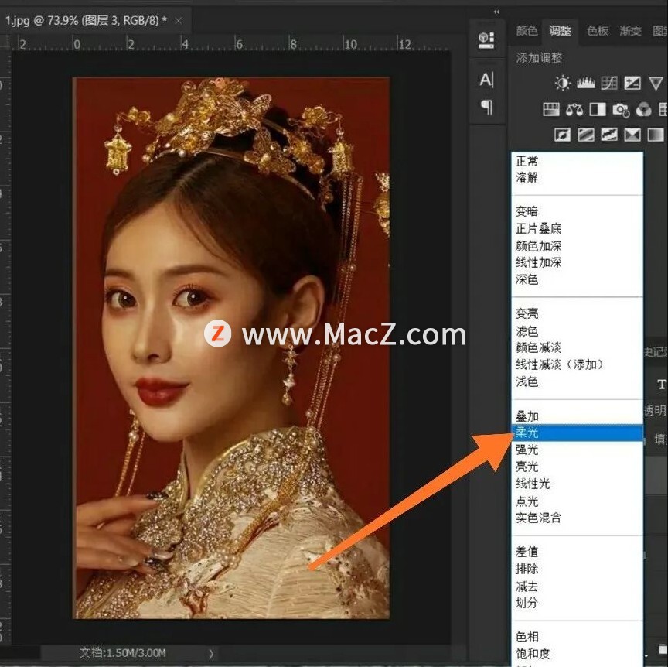Switch to the 颜色 panel tab
Image resolution: width=668 pixels, height=667 pixels.
(527, 31)
